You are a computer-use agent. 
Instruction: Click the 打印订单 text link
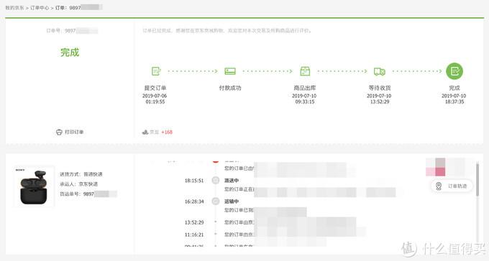(74, 132)
